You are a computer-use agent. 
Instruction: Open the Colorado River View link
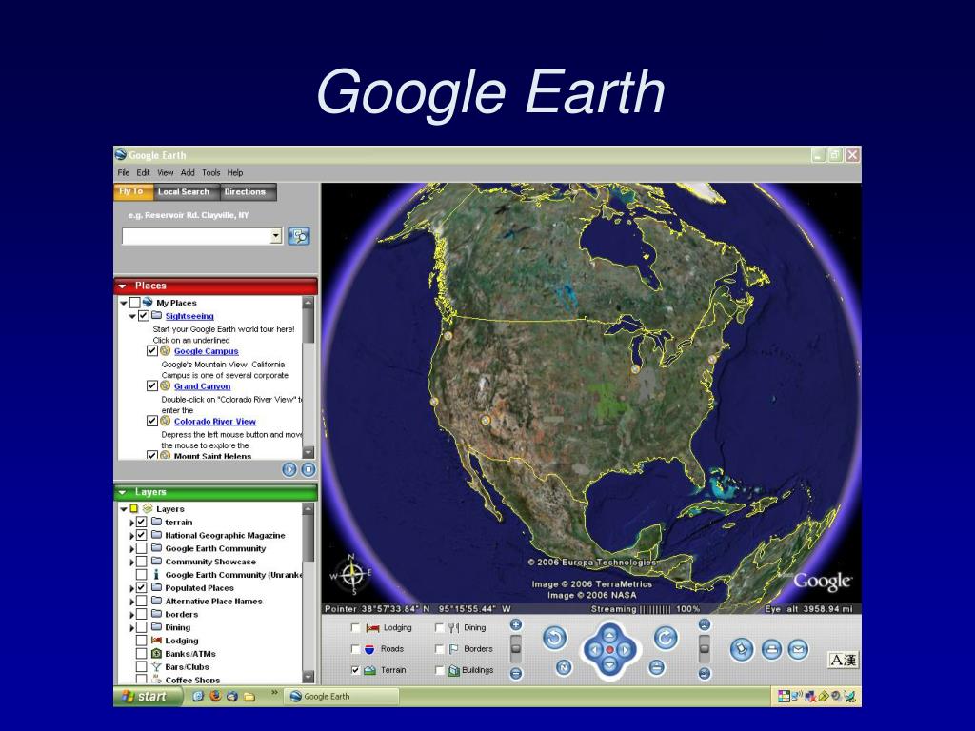point(214,422)
